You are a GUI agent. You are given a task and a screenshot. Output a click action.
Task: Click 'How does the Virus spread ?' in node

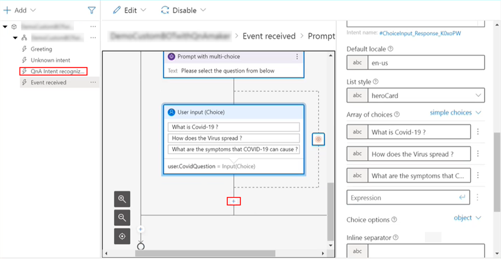[x=234, y=138]
